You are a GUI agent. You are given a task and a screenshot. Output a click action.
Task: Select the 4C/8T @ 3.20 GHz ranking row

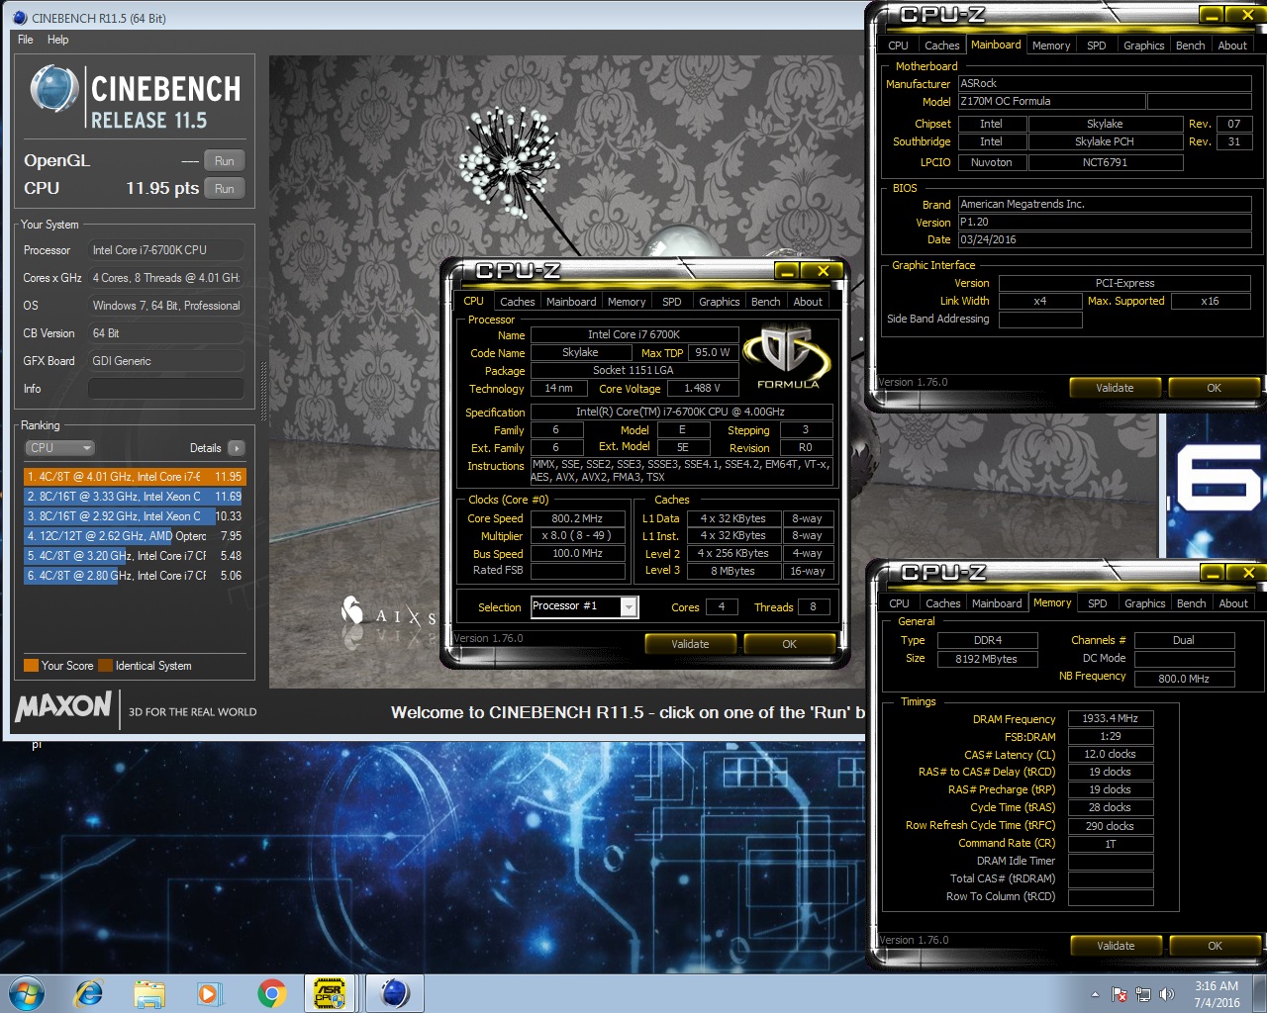(x=134, y=556)
